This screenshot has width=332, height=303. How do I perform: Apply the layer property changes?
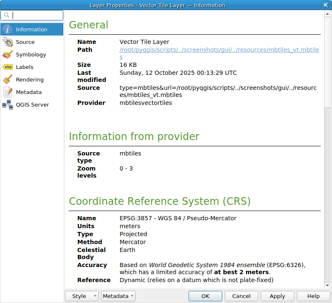(x=277, y=296)
